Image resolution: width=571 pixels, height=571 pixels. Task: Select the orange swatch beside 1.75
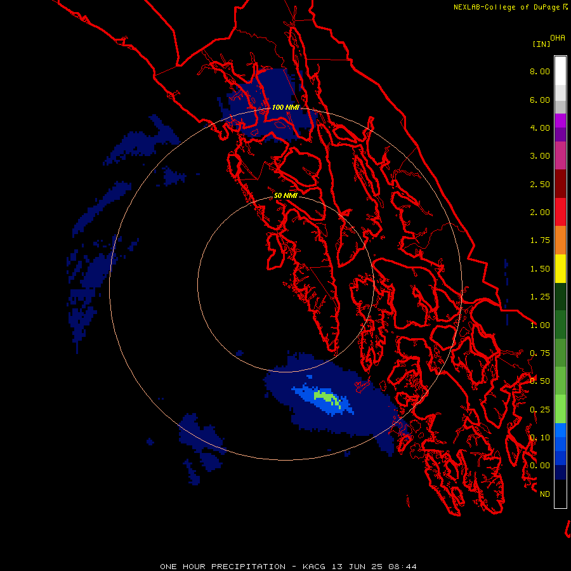(560, 240)
